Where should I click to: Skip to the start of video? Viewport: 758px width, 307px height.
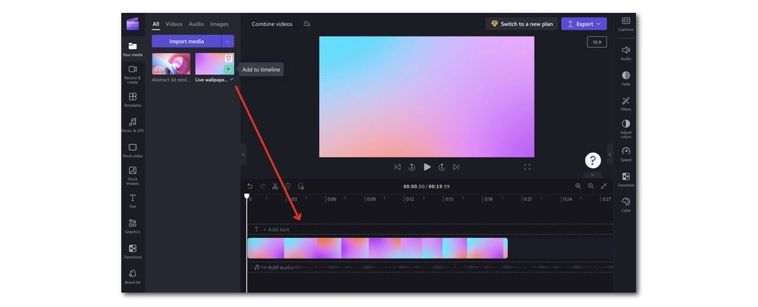[x=397, y=167]
